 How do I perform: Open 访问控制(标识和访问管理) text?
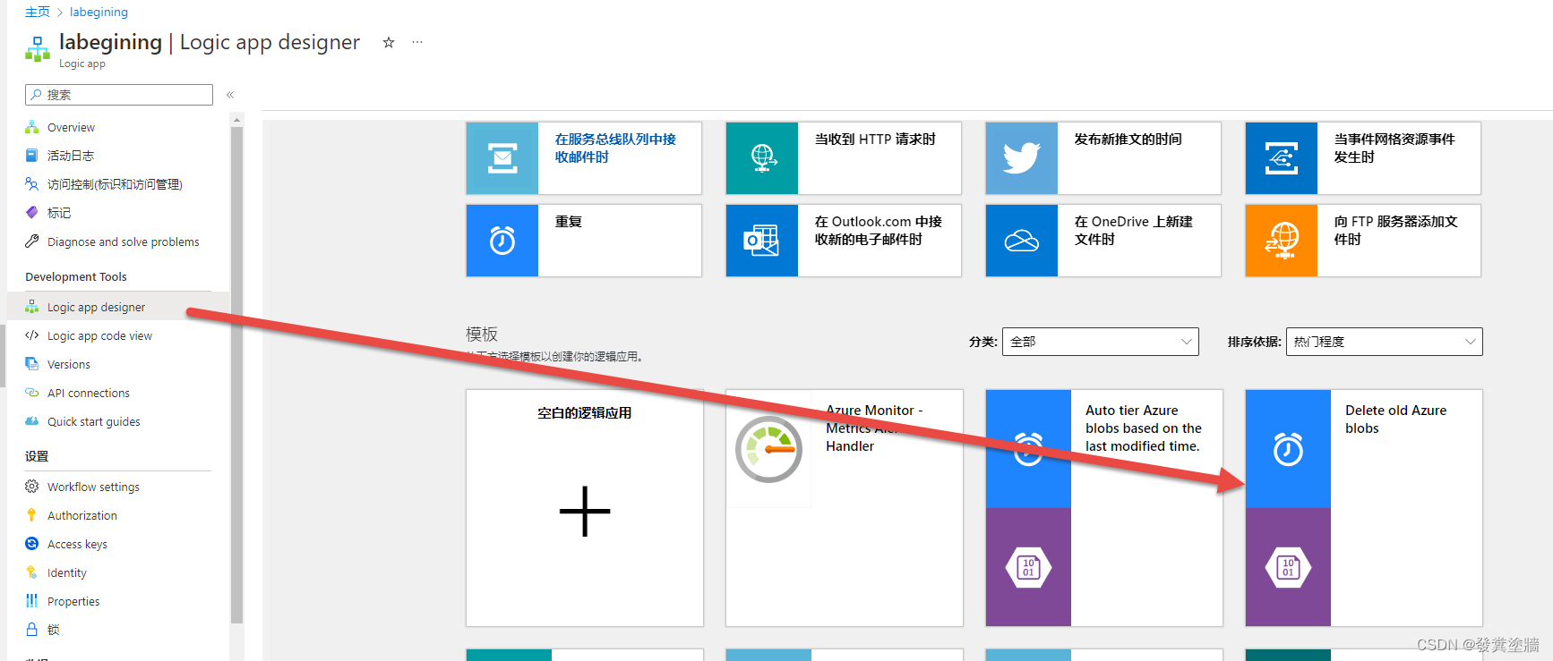pos(115,184)
